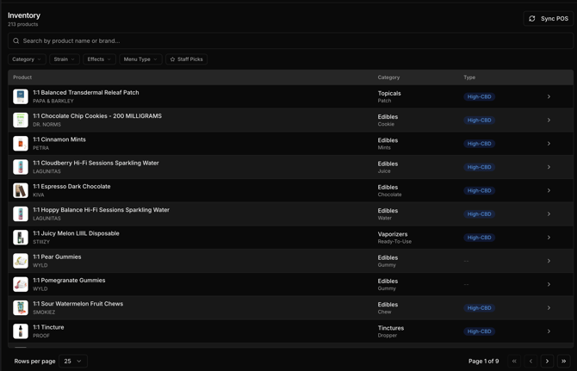This screenshot has width=577, height=371.
Task: Click the Sync POS button
Action: [x=549, y=18]
